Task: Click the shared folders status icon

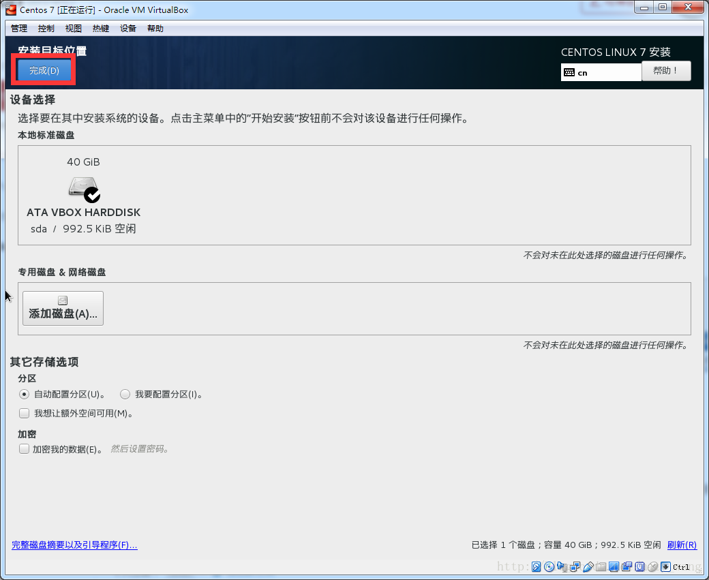Action: (601, 566)
